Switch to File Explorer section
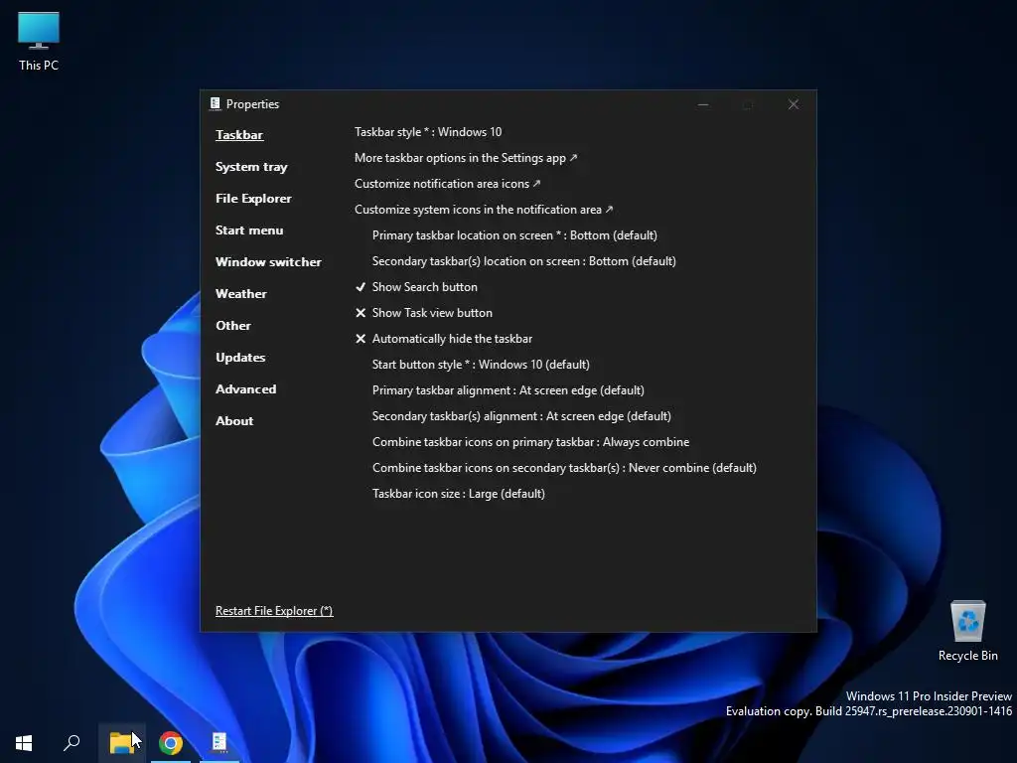 [x=253, y=199]
